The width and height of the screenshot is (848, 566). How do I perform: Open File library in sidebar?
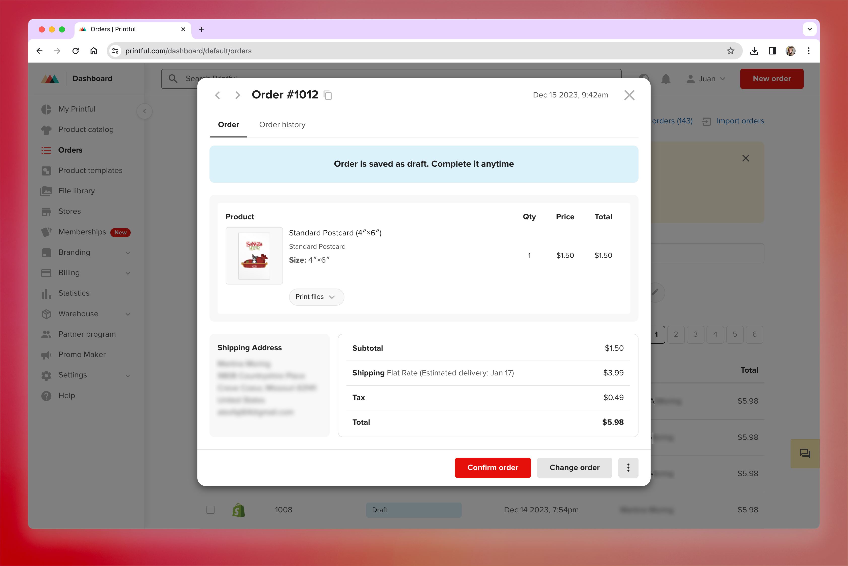click(77, 191)
